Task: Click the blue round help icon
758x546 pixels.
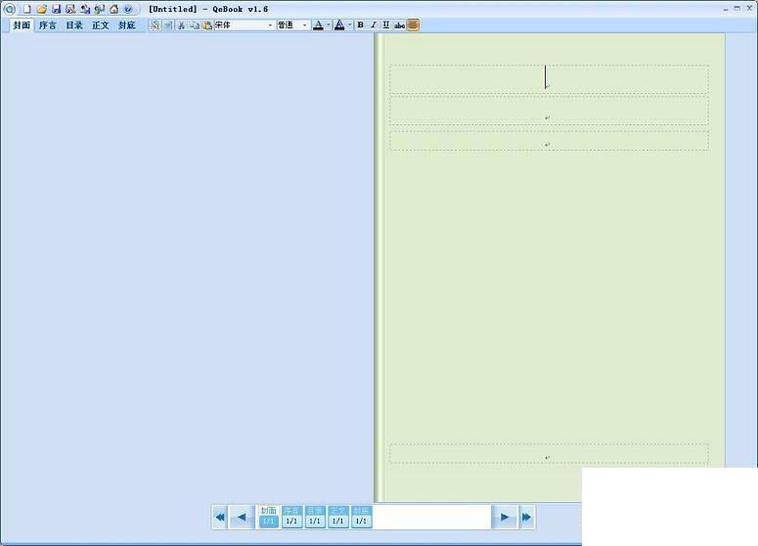Action: [128, 9]
